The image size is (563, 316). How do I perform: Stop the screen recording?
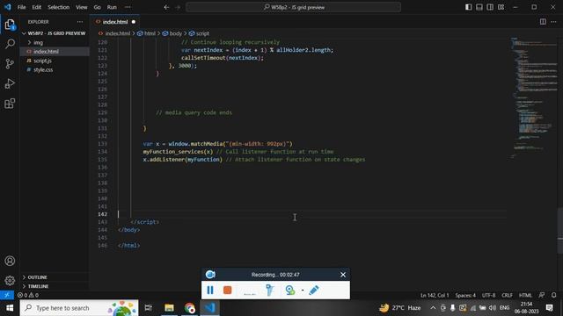click(x=227, y=290)
